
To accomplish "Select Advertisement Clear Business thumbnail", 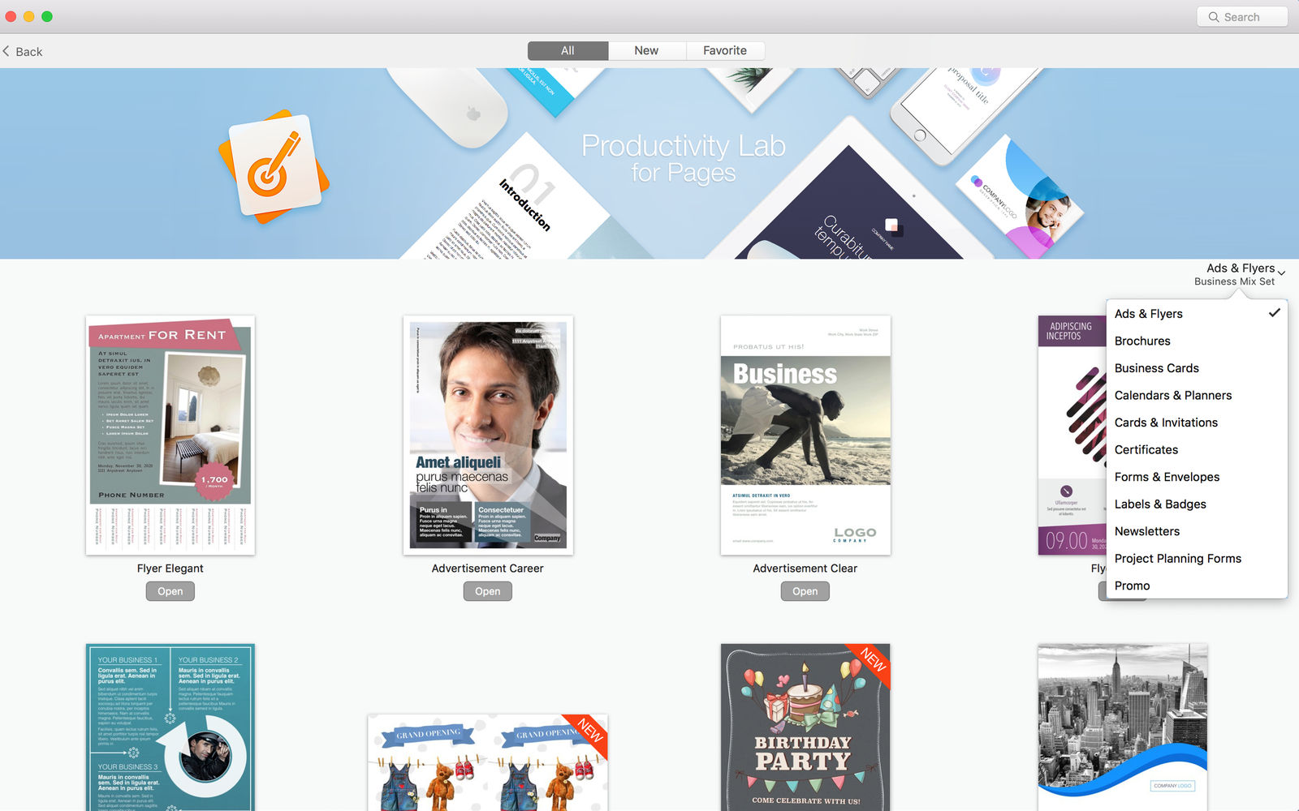I will [805, 436].
